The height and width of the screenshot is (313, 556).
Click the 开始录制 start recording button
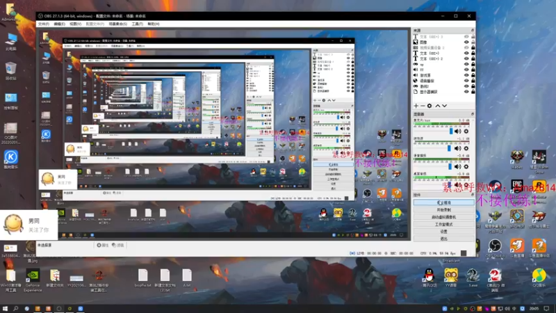443,210
